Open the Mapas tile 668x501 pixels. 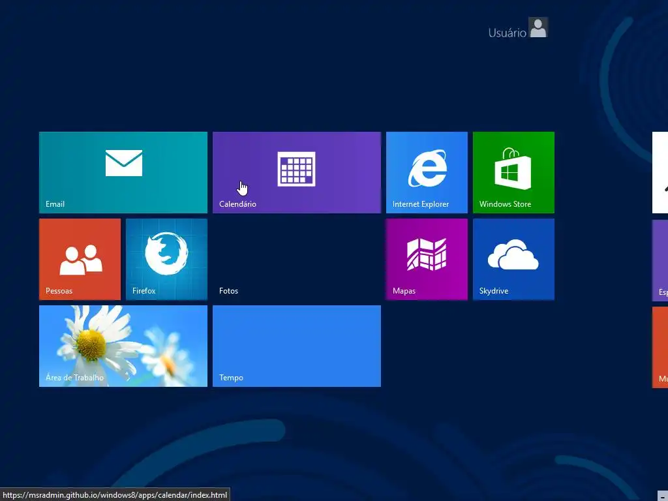click(427, 259)
